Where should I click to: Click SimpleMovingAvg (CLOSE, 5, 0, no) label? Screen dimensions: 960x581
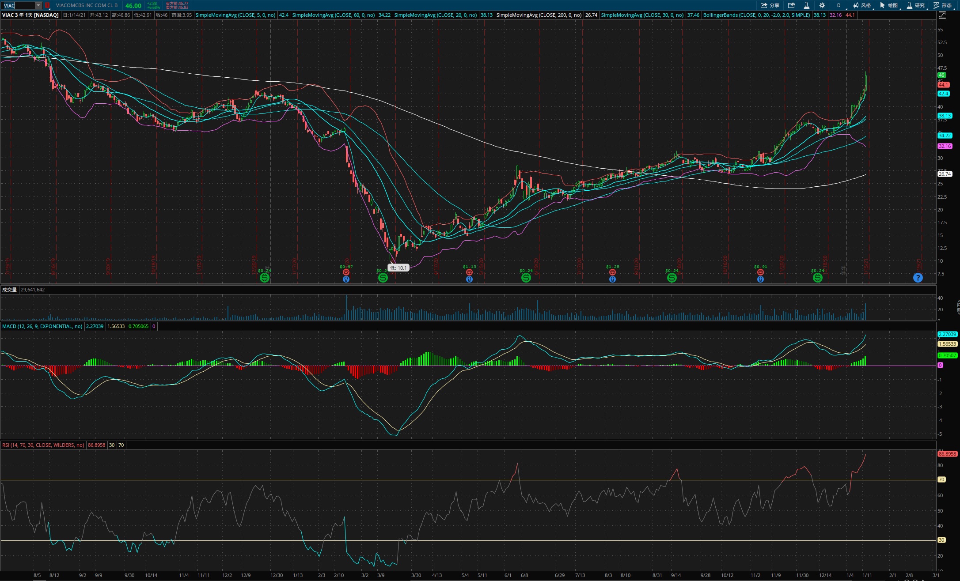pyautogui.click(x=235, y=15)
